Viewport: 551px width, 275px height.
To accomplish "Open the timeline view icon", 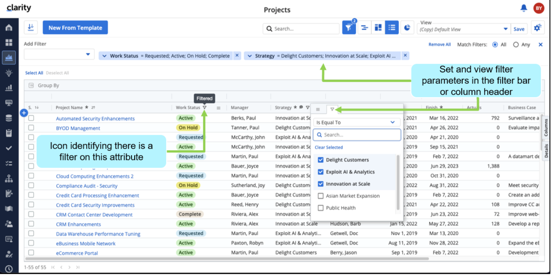I will pos(364,28).
